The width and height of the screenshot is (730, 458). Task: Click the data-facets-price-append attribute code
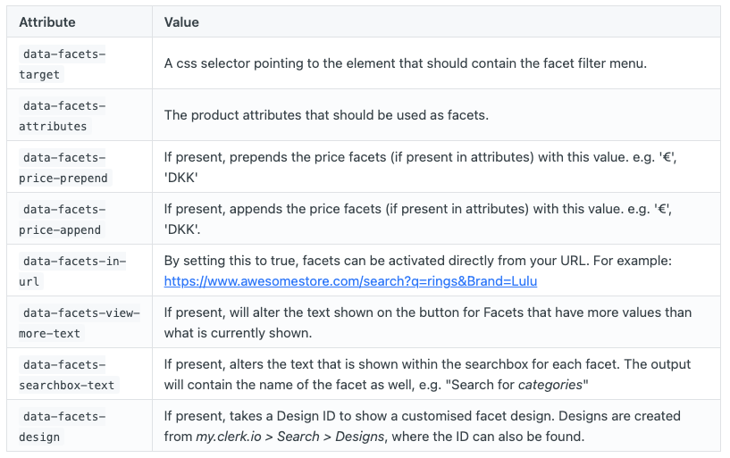pyautogui.click(x=63, y=220)
